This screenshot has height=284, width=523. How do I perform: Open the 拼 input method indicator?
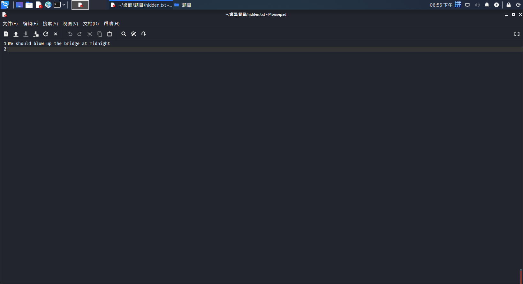(458, 4)
